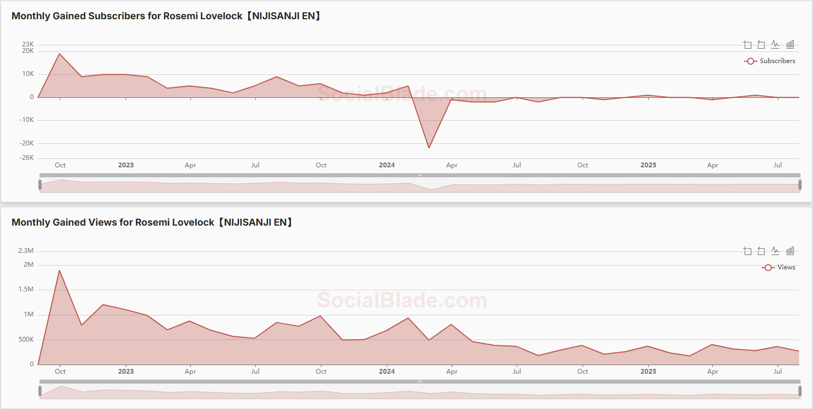813x409 pixels.
Task: Click the -10K y-axis label
Action: 26,120
